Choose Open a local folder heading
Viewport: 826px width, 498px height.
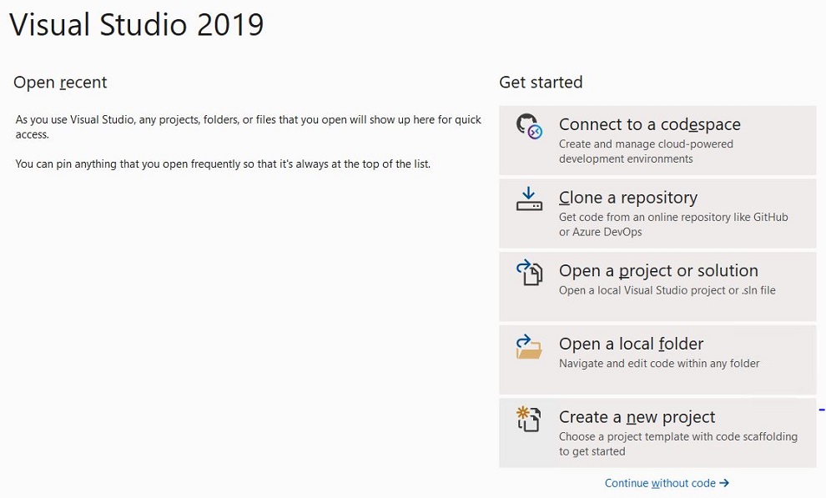[x=631, y=344]
